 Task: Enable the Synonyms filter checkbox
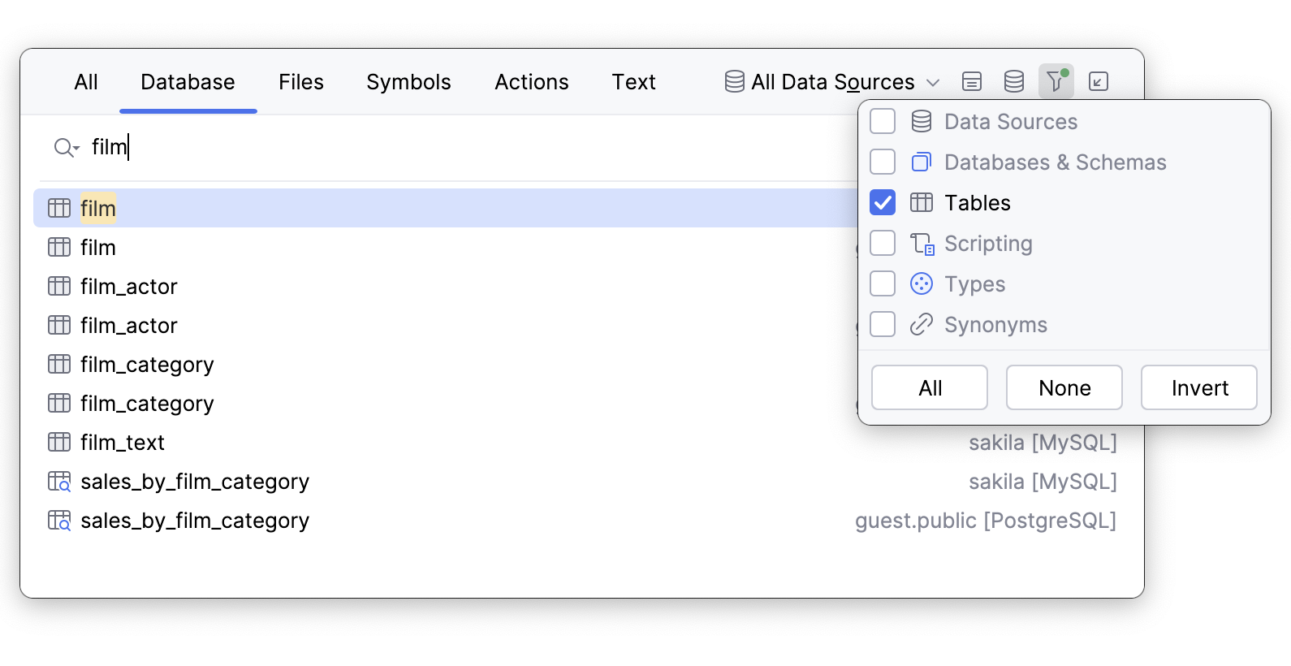click(x=883, y=324)
